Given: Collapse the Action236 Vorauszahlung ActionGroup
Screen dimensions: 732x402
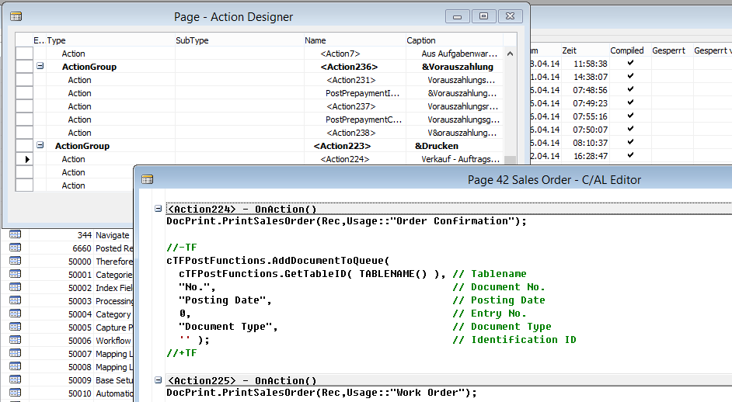Looking at the screenshot, I should coord(40,67).
